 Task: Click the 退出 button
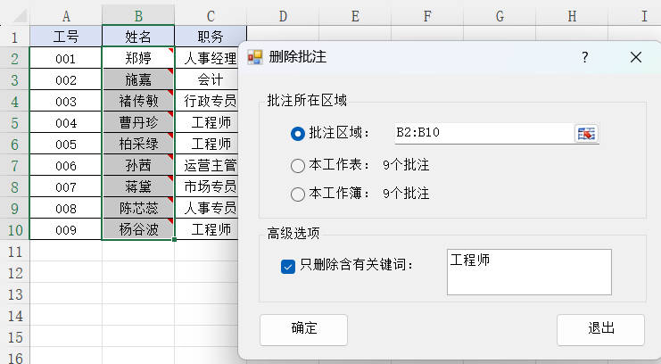point(600,328)
